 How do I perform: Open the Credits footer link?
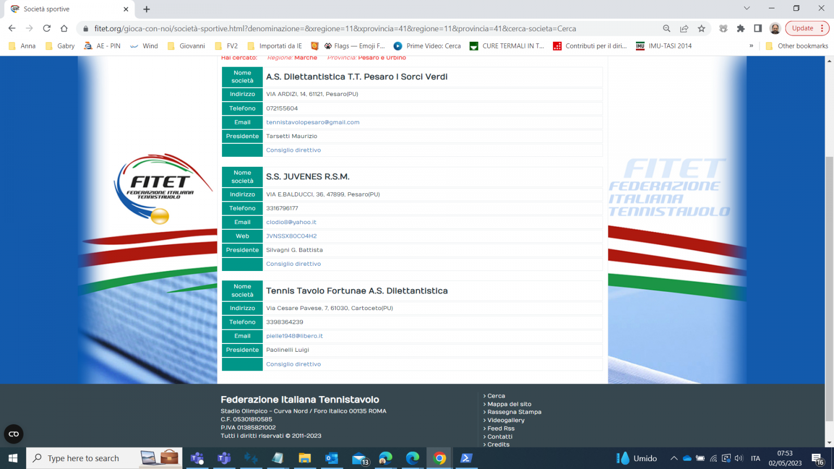click(498, 445)
